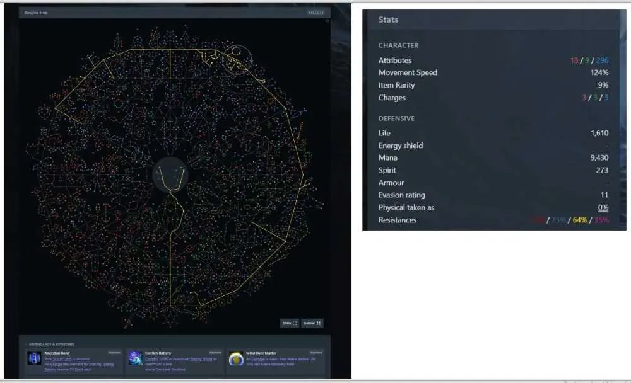Click the evasion rating value 11
Screen dimensions: 631x383
pyautogui.click(x=604, y=195)
